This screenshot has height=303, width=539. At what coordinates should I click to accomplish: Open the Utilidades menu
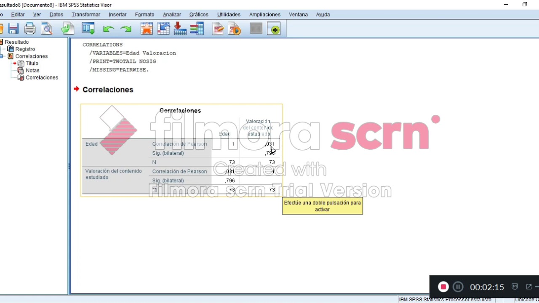(x=229, y=14)
